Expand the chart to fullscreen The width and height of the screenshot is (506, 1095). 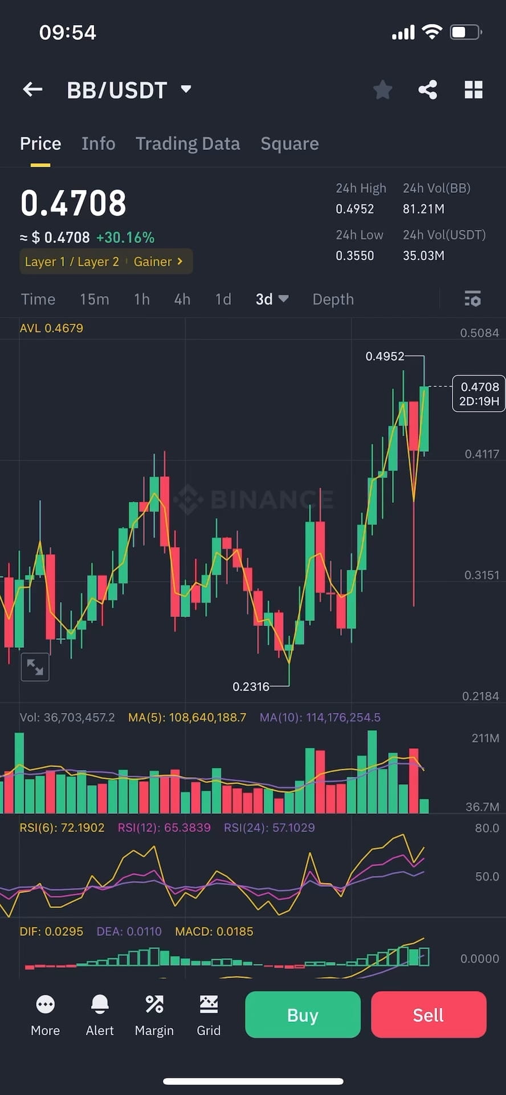[x=35, y=666]
